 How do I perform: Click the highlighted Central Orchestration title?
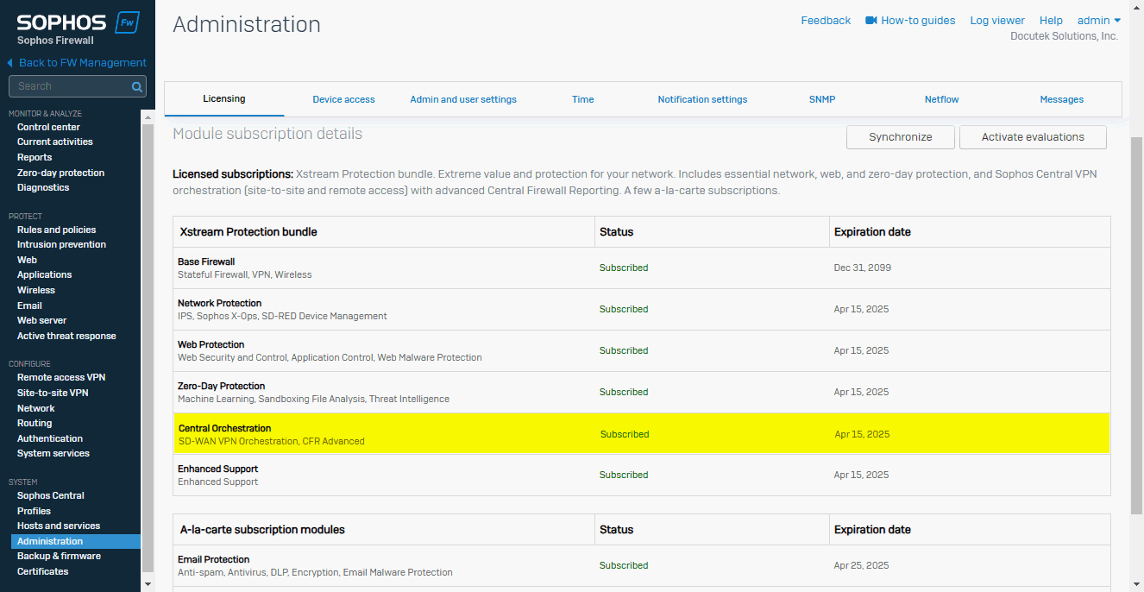pyautogui.click(x=225, y=428)
